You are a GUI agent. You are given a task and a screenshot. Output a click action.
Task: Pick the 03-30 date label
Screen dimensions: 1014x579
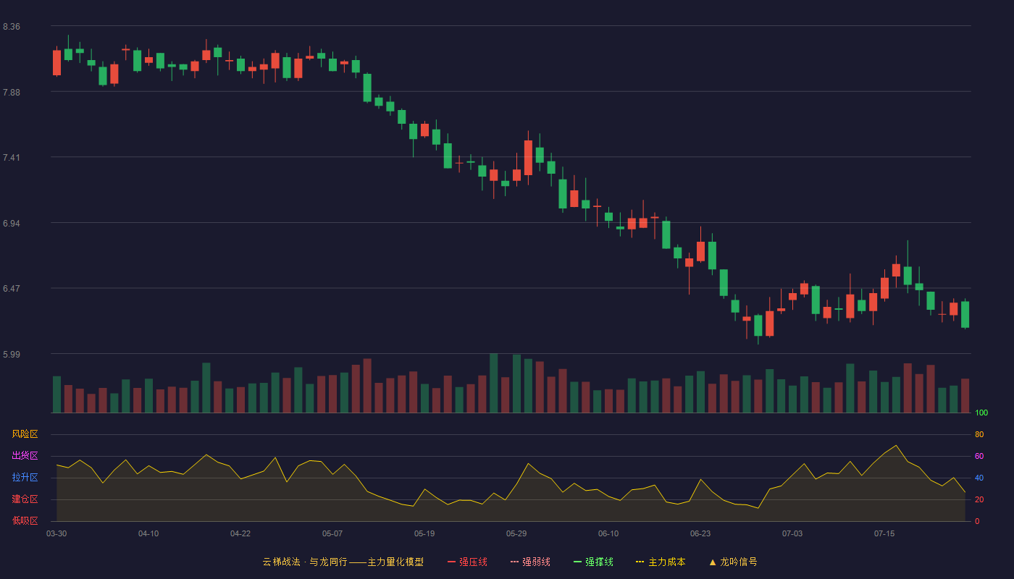coord(56,533)
